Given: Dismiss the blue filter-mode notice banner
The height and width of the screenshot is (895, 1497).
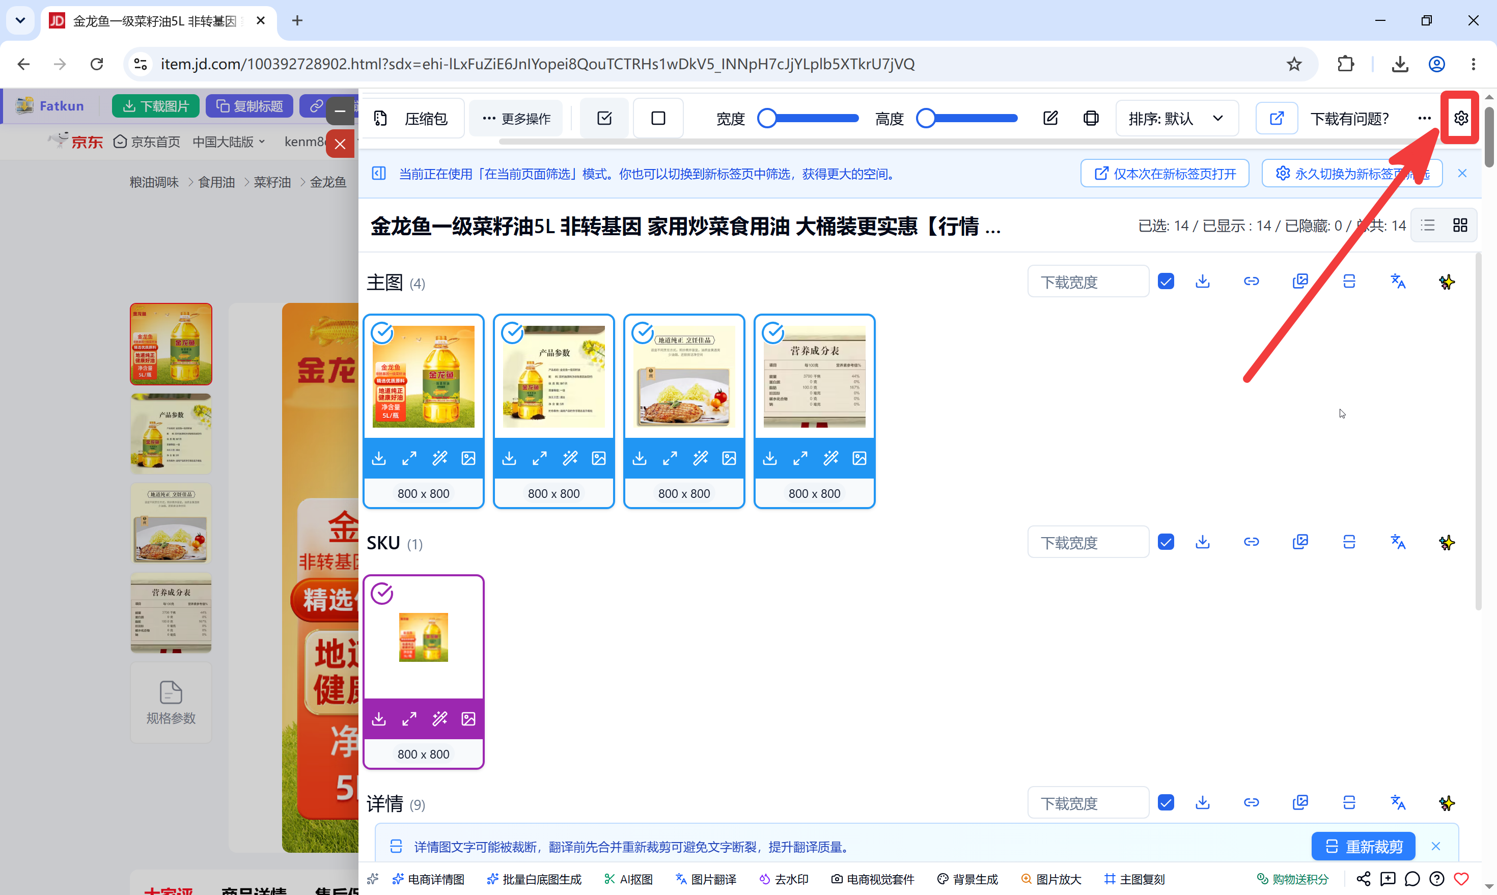Looking at the screenshot, I should (1462, 174).
